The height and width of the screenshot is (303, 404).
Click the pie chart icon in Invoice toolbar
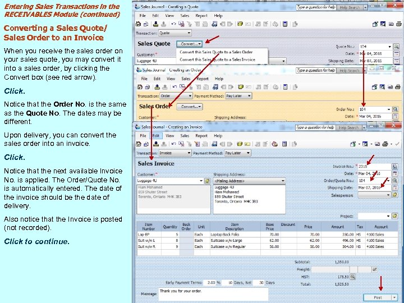274,144
